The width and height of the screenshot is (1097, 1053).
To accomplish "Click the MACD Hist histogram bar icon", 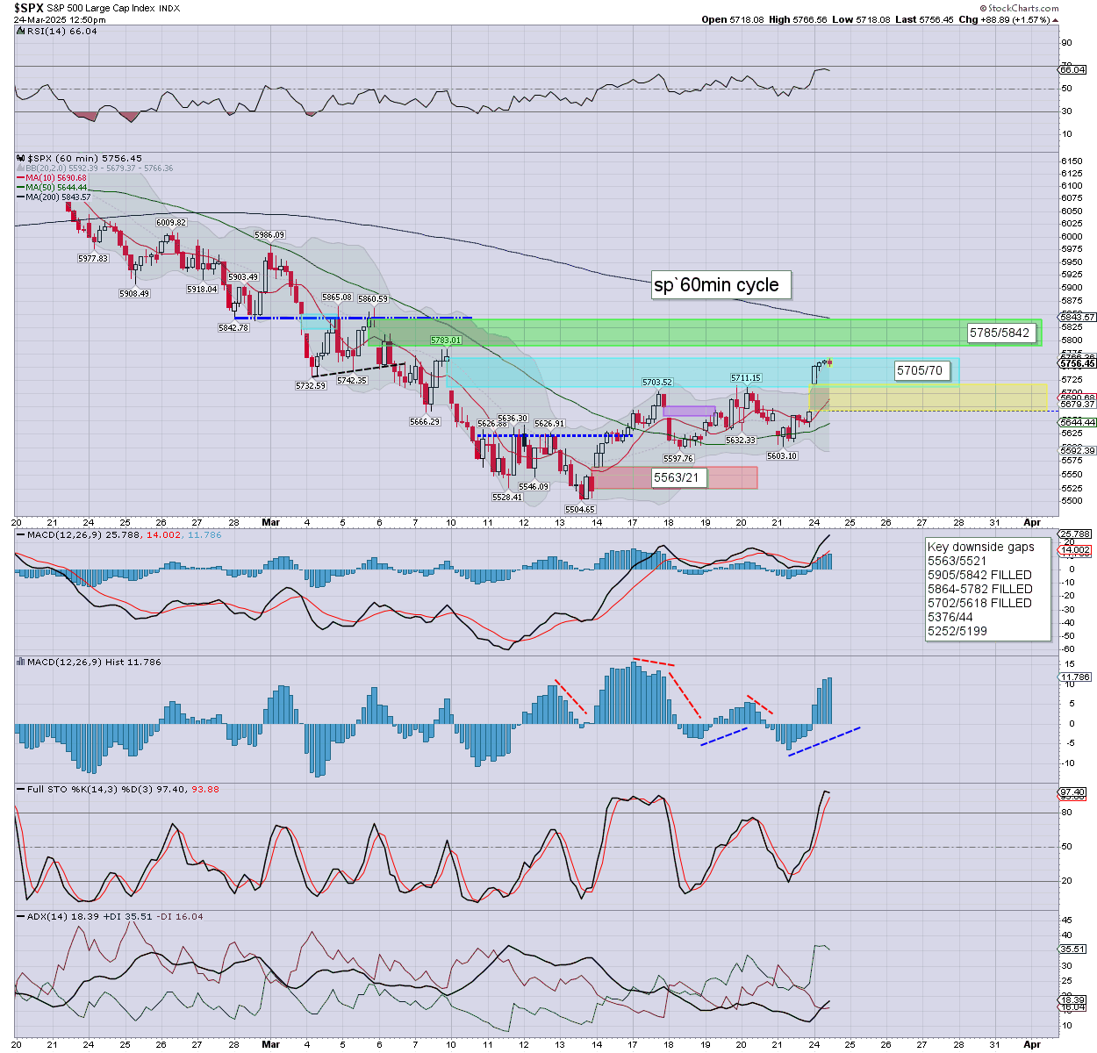I will tap(20, 662).
